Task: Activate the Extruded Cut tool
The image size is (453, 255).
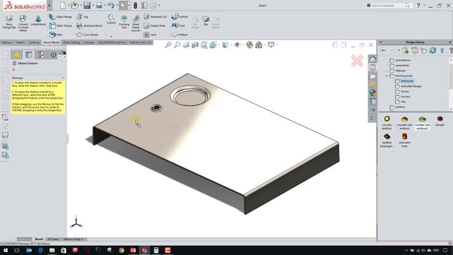Action: (x=155, y=17)
